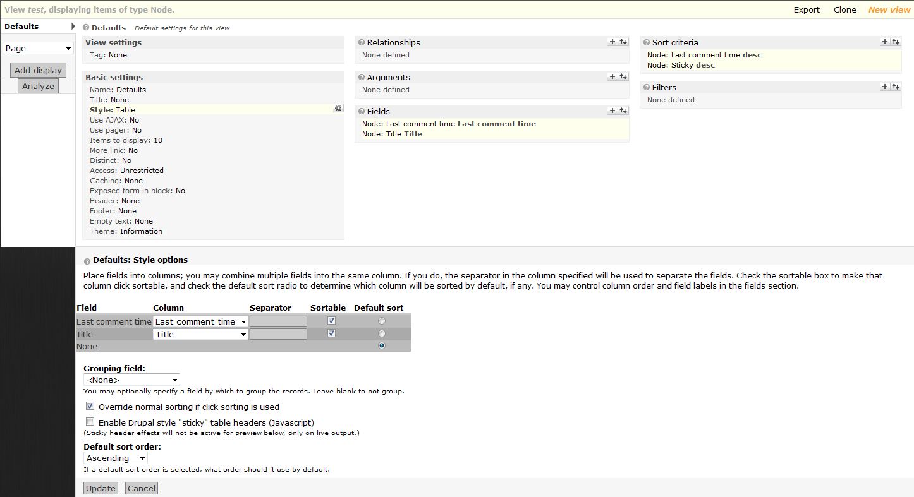Image resolution: width=914 pixels, height=497 pixels.
Task: Click the Add display button
Action: click(x=38, y=70)
